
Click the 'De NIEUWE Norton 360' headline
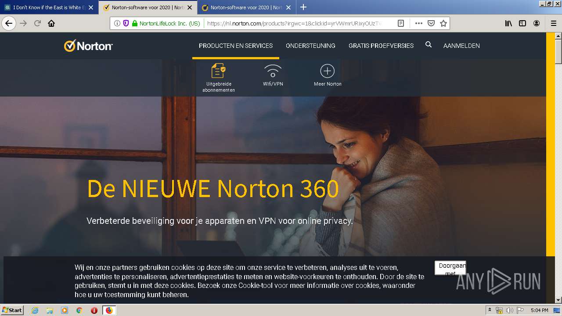click(x=213, y=189)
